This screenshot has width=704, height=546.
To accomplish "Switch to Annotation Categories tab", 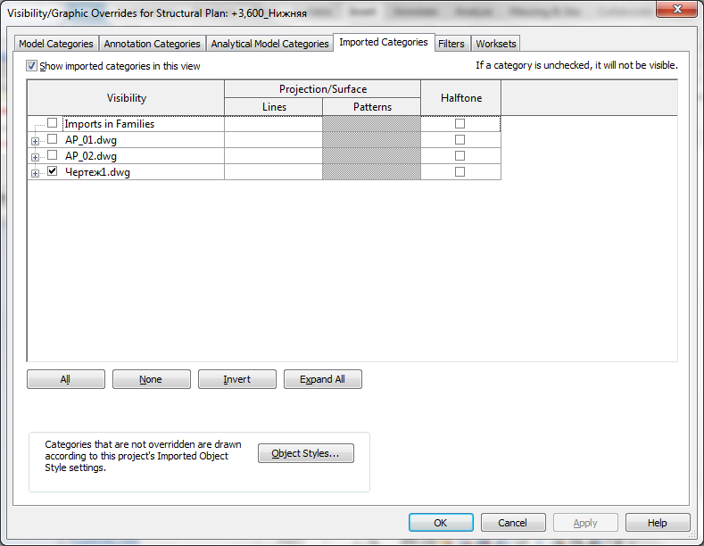I will click(x=153, y=44).
